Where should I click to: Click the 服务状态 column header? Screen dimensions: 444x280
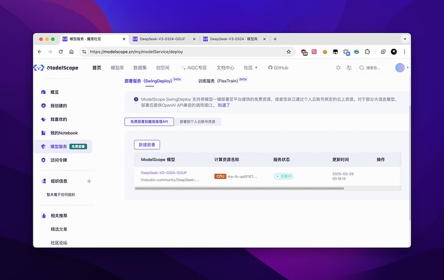pos(281,160)
